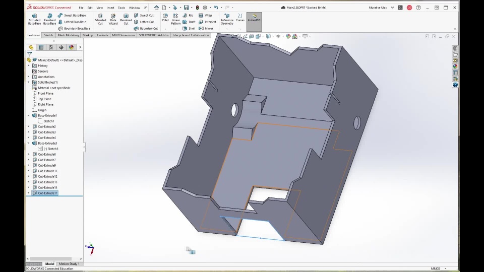Click the Material <not specified> item

pos(54,88)
